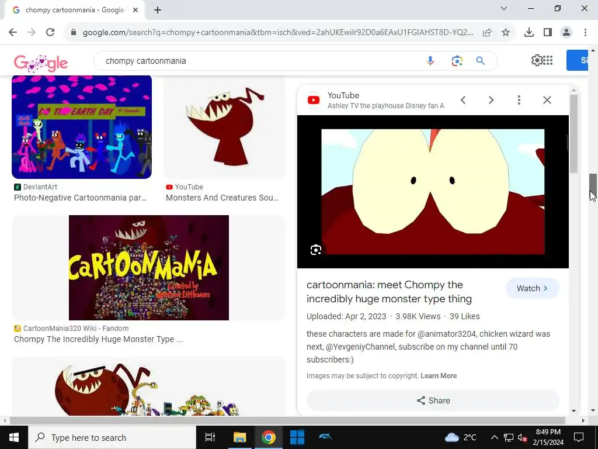
Task: Click the preview panel scrollbar thumb
Action: (x=573, y=134)
